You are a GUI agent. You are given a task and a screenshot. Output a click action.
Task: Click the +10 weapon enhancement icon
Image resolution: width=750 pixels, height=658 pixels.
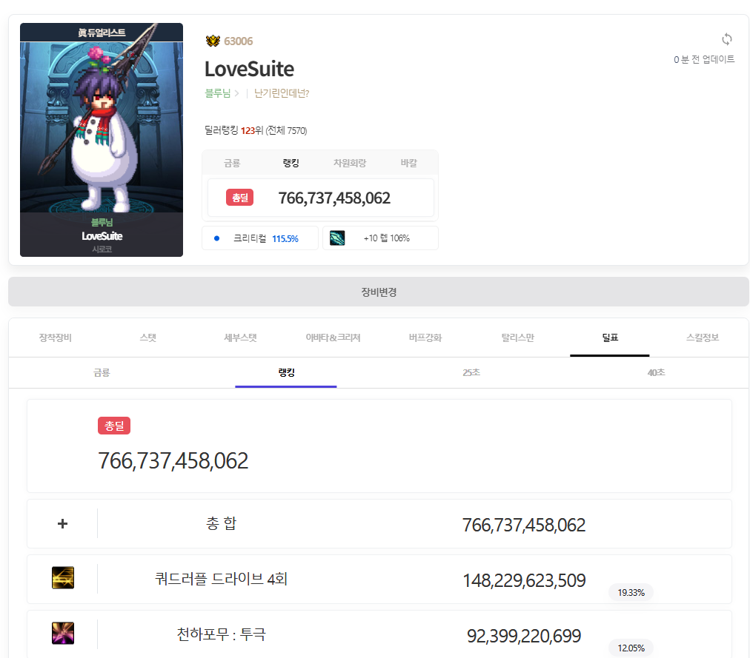337,238
